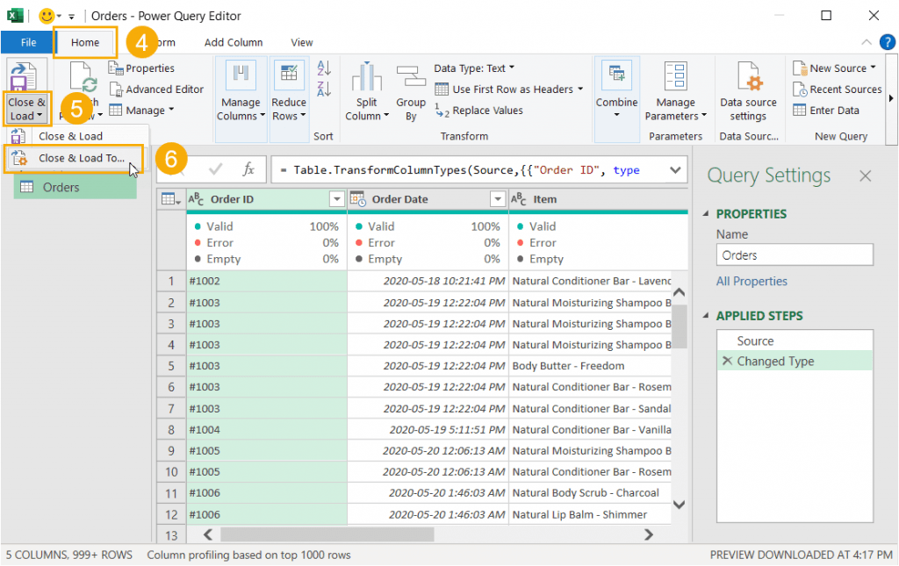Click the Combine icon
Viewport: 899px width, 566px height.
pyautogui.click(x=617, y=75)
